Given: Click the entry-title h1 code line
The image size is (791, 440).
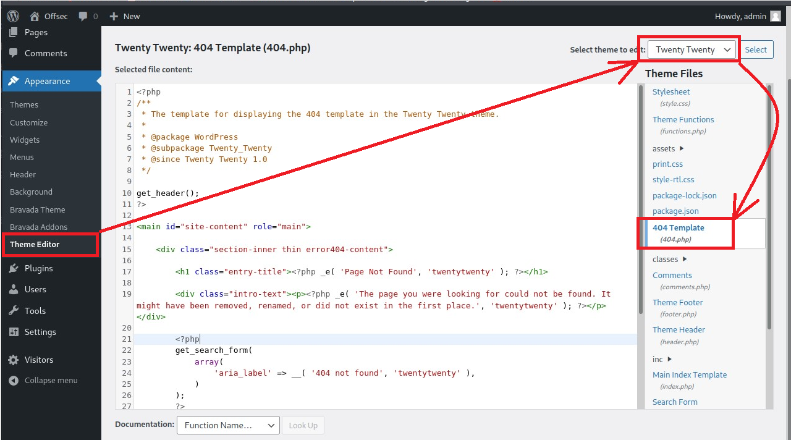Looking at the screenshot, I should click(362, 272).
